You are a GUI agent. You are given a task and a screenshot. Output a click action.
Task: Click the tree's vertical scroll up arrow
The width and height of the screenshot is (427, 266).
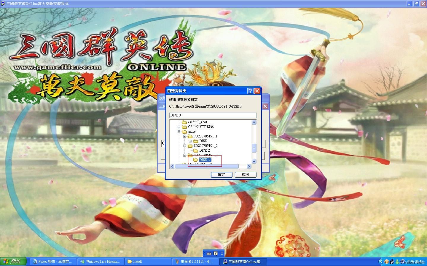click(x=254, y=122)
